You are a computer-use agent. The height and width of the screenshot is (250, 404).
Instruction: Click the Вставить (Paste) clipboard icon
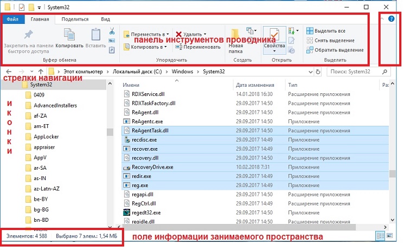[95, 35]
